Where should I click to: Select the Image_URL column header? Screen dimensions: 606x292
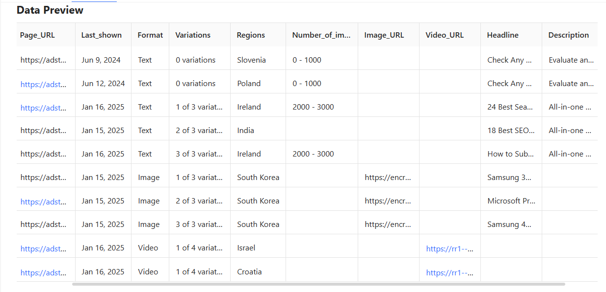(x=384, y=35)
